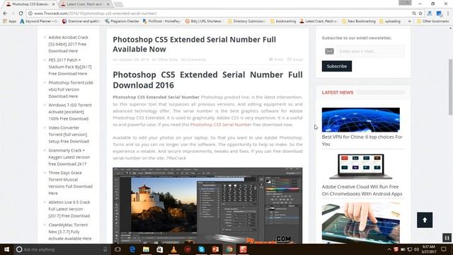The image size is (453, 255).
Task: Open the PES 2017 Patch sidebar link
Action: click(69, 67)
